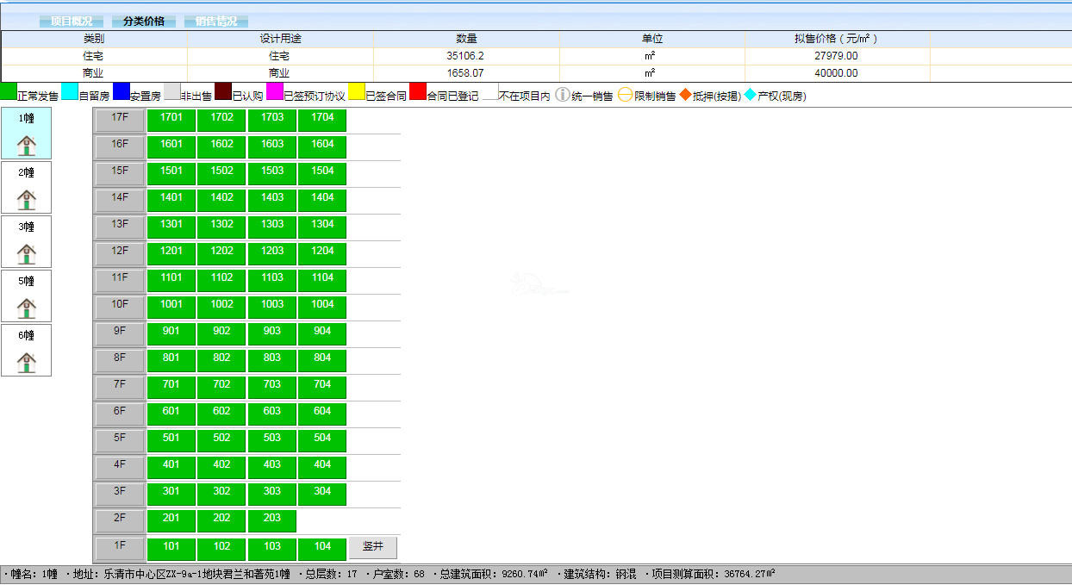Select unit 1701
1072x585 pixels.
tap(171, 121)
